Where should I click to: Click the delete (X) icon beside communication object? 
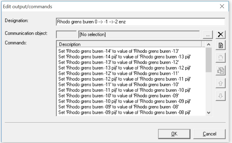(221, 34)
